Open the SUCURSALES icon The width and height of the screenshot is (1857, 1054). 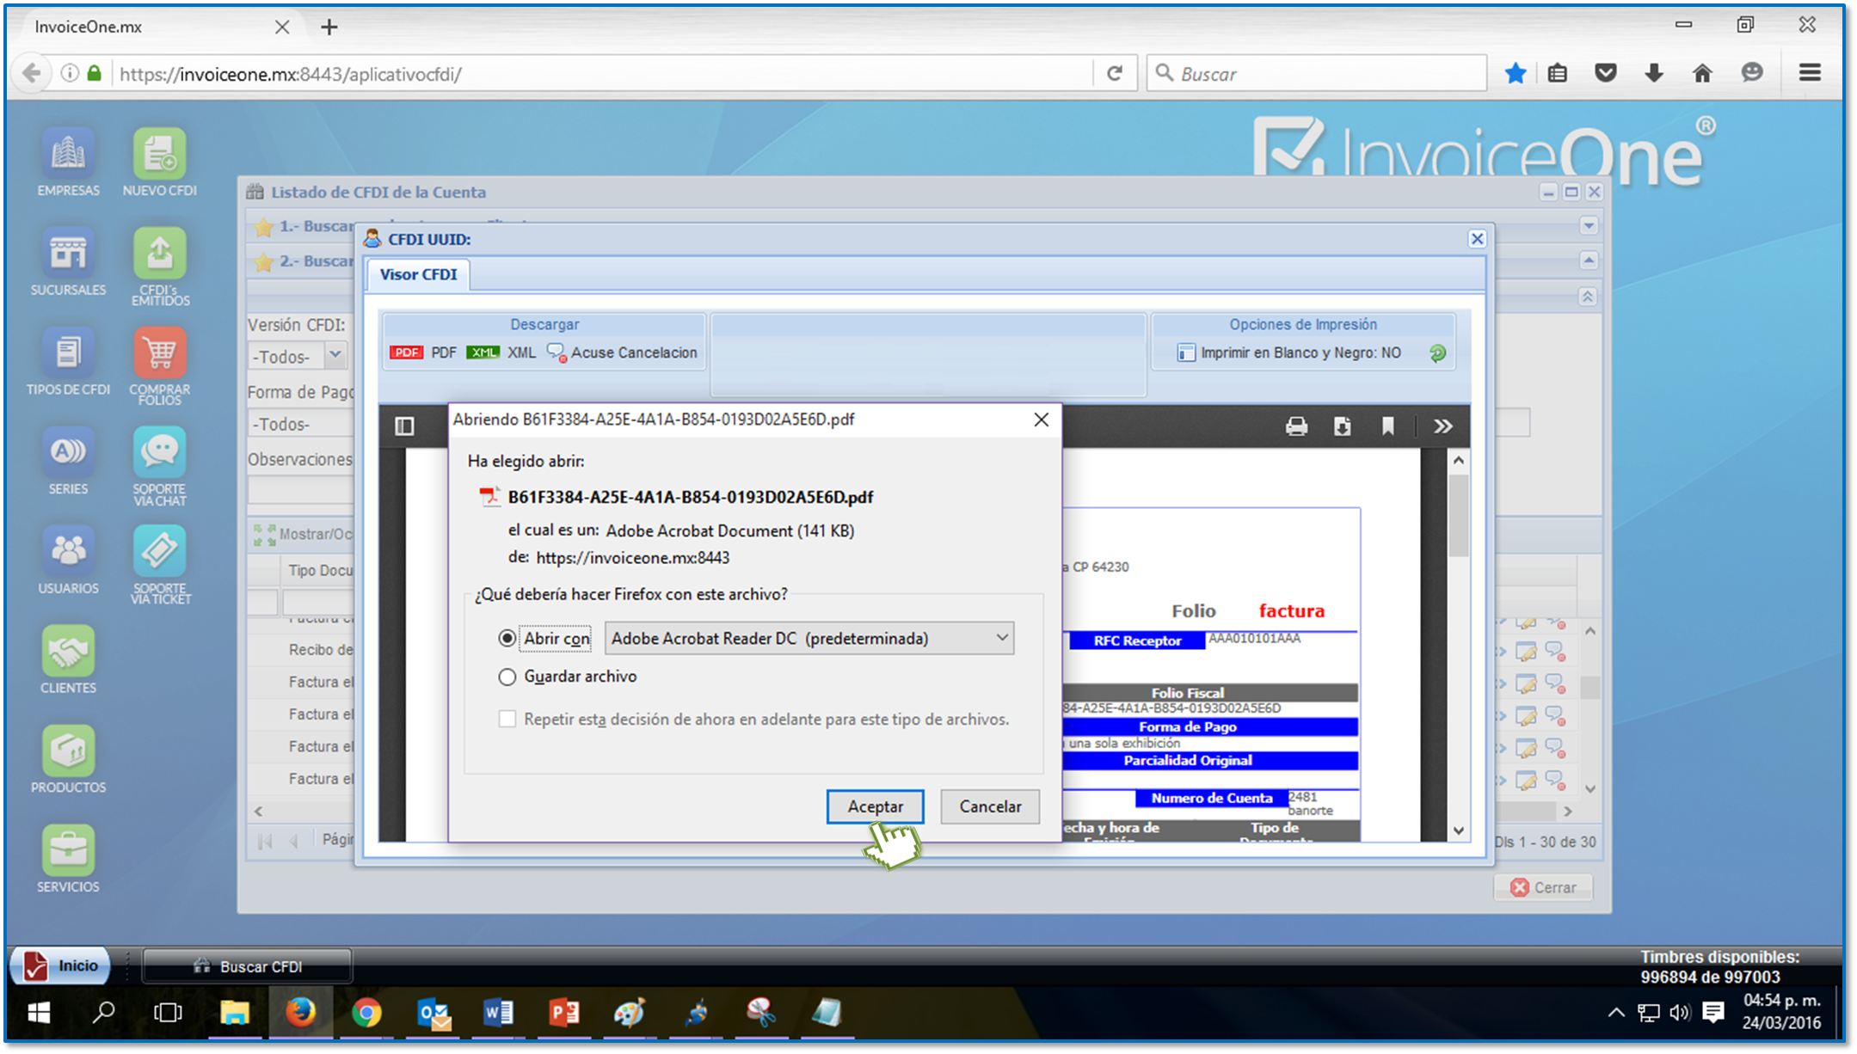pyautogui.click(x=68, y=262)
